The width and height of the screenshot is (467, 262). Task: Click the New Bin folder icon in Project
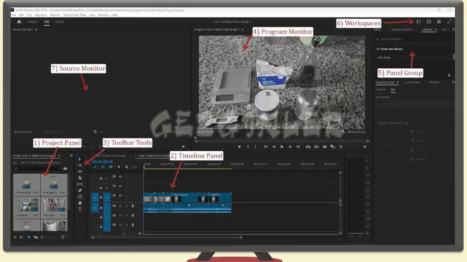tap(65, 168)
